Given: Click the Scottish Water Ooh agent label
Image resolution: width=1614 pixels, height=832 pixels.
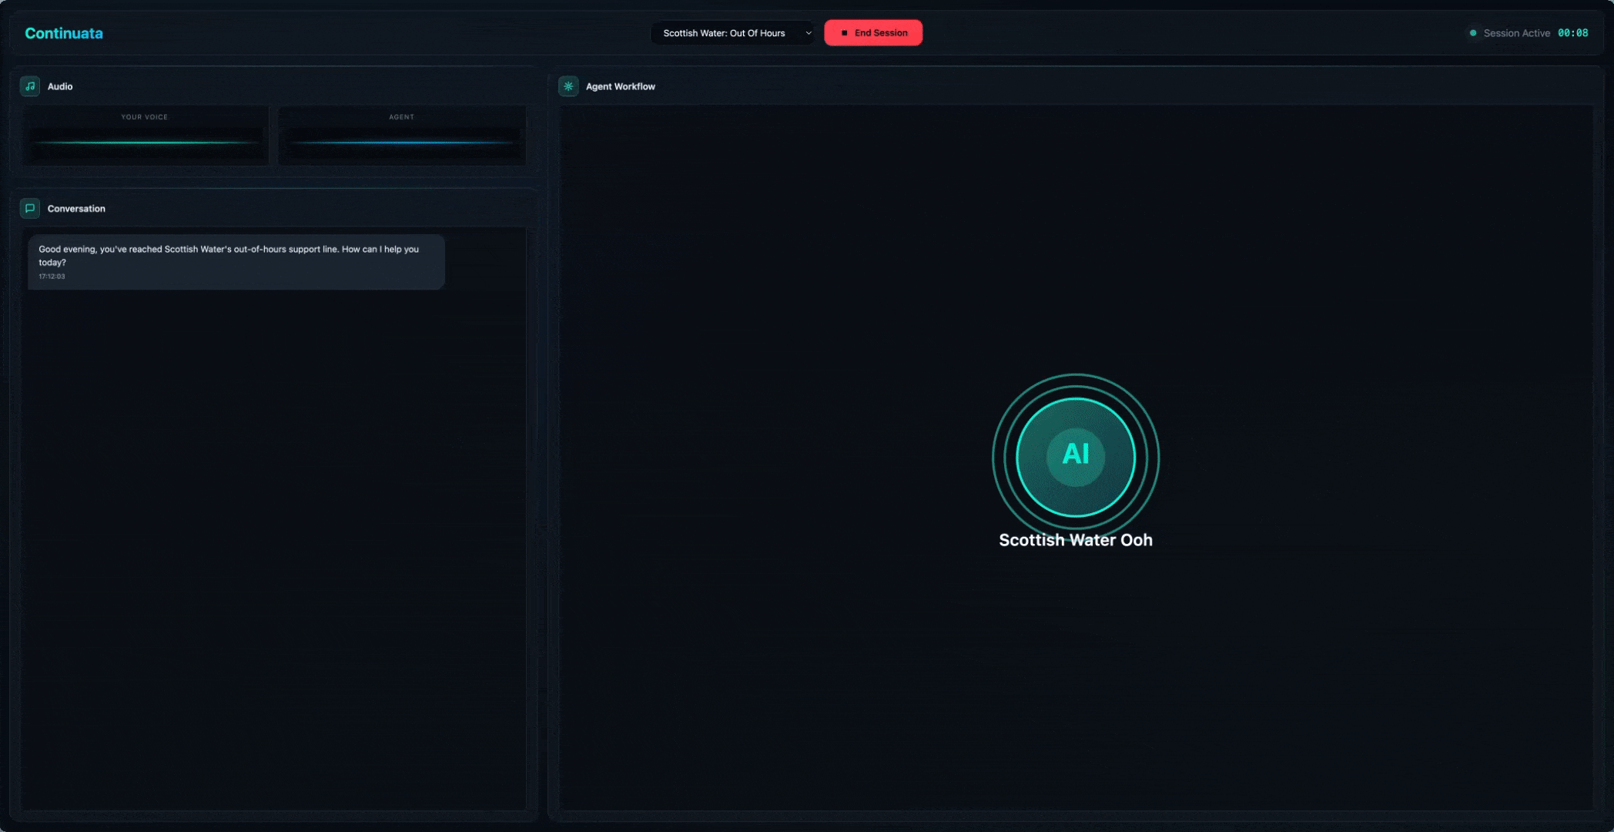Looking at the screenshot, I should (x=1076, y=539).
